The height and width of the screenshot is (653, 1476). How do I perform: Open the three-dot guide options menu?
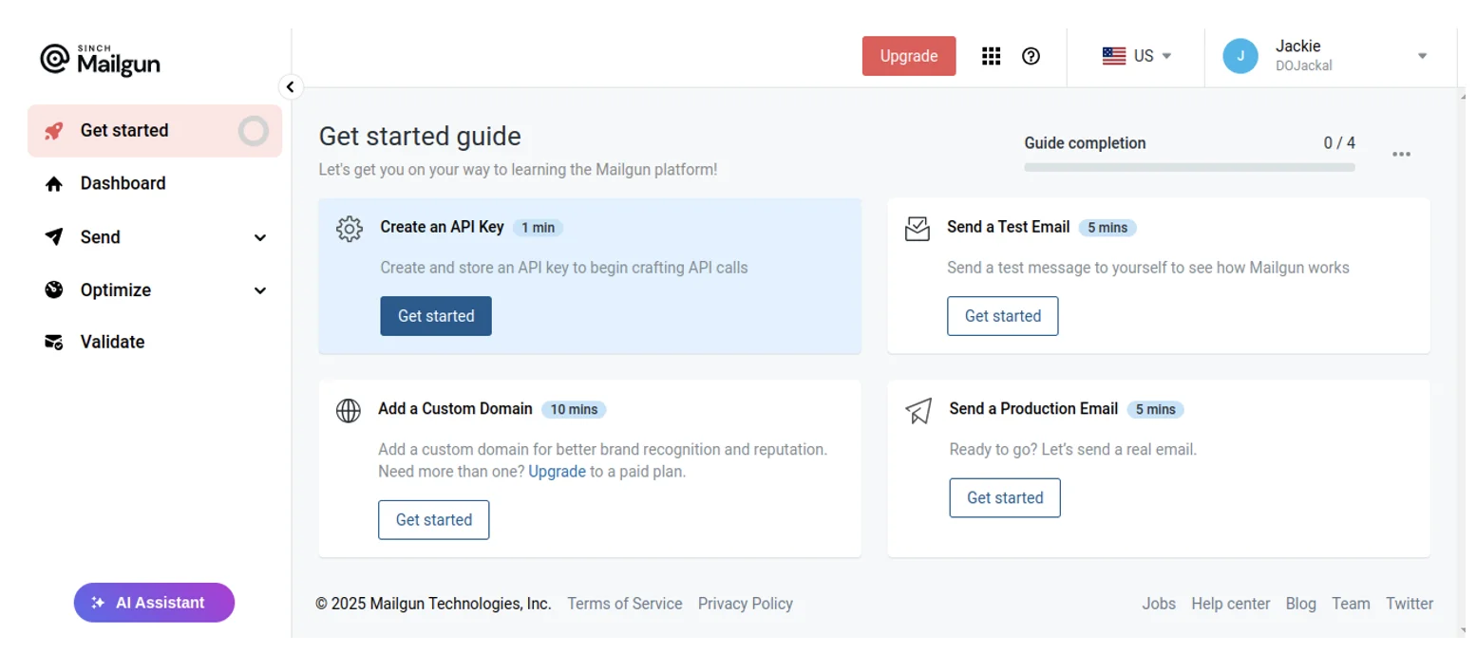1401,154
